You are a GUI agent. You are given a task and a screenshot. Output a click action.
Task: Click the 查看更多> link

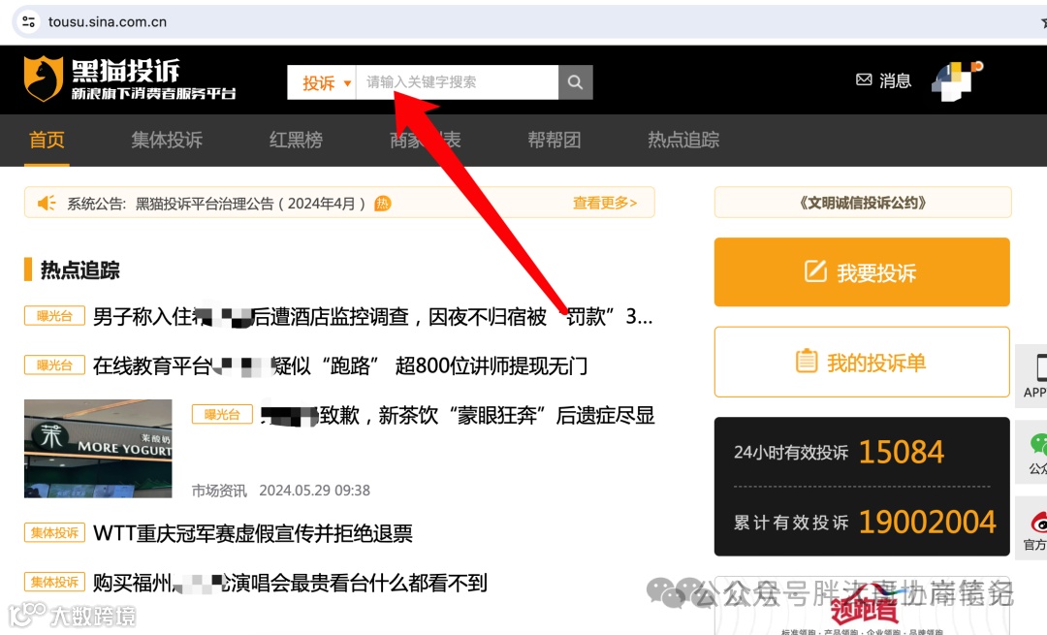click(x=605, y=203)
